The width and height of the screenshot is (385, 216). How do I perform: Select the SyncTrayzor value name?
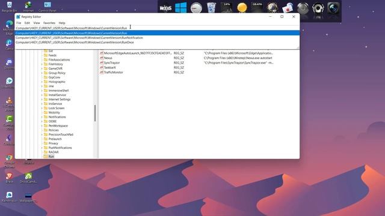[112, 62]
